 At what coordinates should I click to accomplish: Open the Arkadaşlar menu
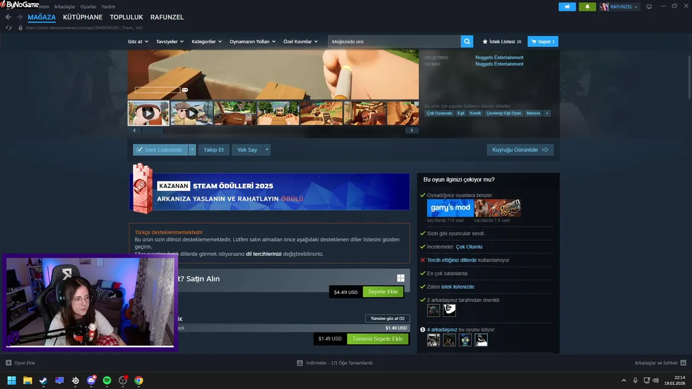click(x=65, y=6)
